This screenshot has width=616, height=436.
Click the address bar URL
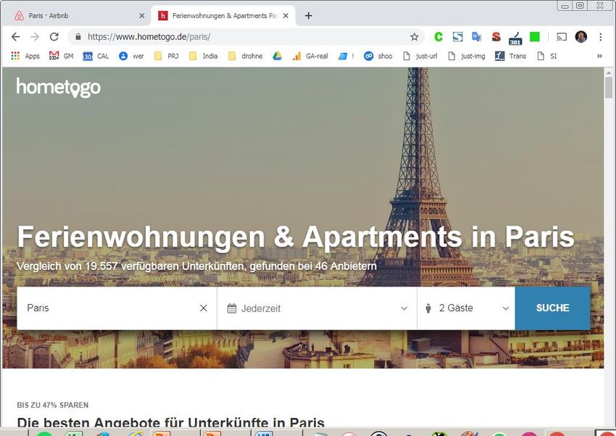click(149, 37)
